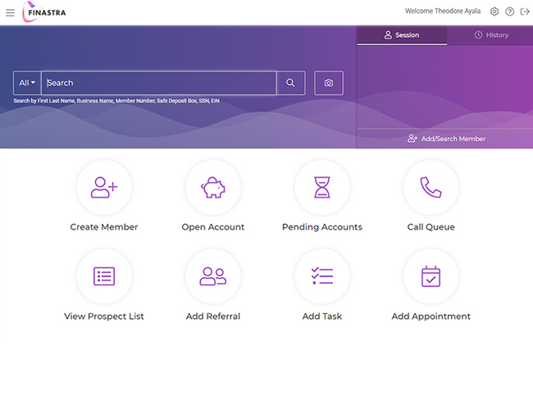The height and width of the screenshot is (419, 533).
Task: Click the View Prospect List label
Action: click(x=104, y=317)
